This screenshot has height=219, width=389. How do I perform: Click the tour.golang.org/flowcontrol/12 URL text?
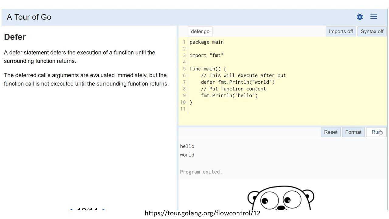[x=202, y=213]
